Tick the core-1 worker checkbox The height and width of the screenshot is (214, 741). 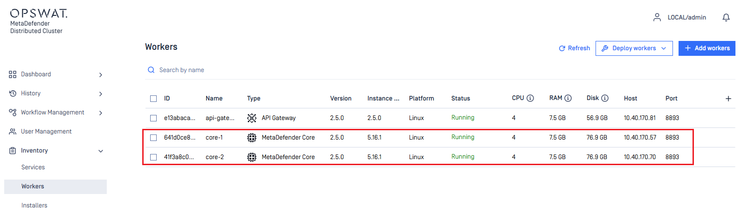(x=153, y=138)
